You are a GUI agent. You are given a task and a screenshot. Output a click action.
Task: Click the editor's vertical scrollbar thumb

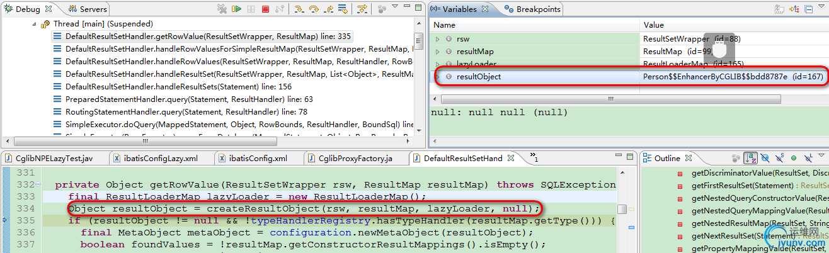click(x=622, y=209)
